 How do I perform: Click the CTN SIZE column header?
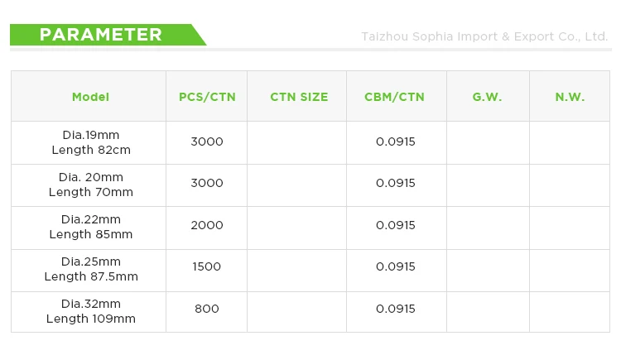pyautogui.click(x=299, y=97)
